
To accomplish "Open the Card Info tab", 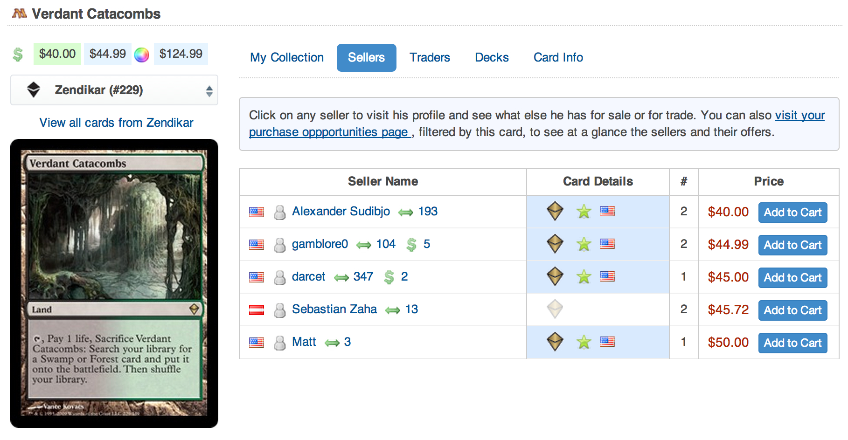I will (558, 57).
